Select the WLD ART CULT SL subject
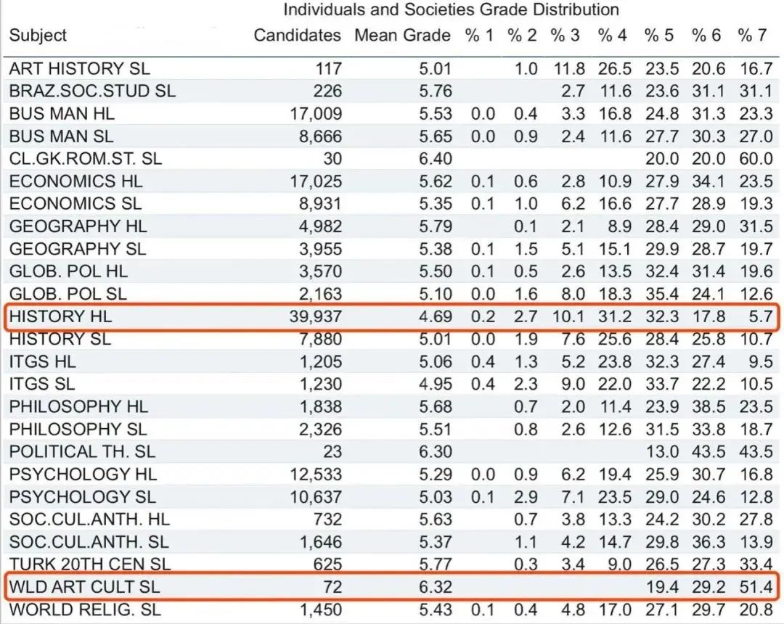Viewport: 784px width, 624px height. (x=84, y=586)
